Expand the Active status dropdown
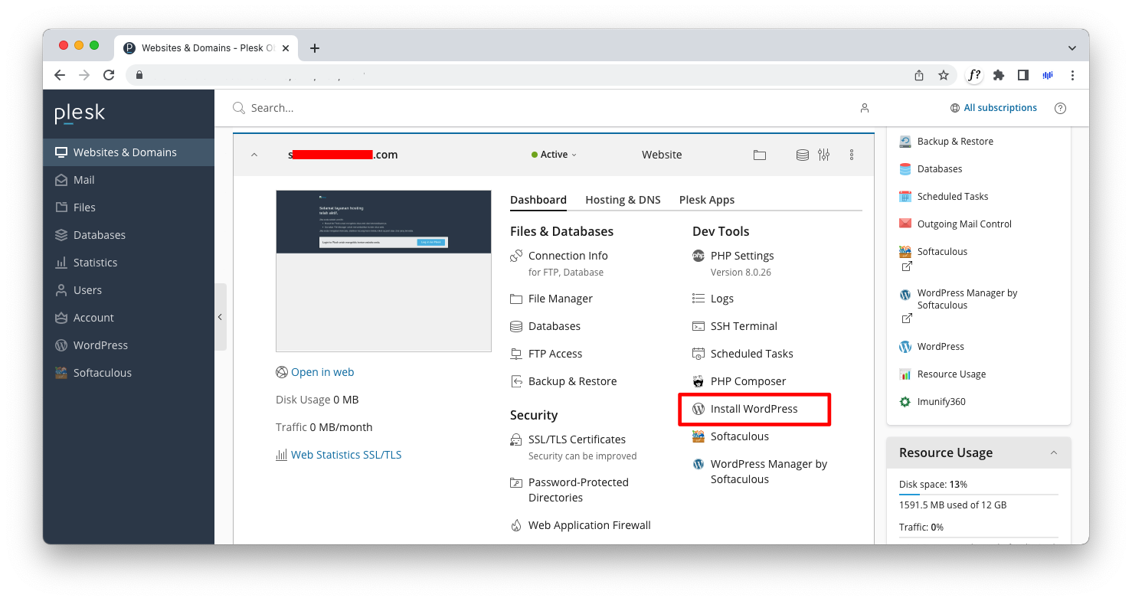This screenshot has width=1132, height=601. [x=555, y=155]
